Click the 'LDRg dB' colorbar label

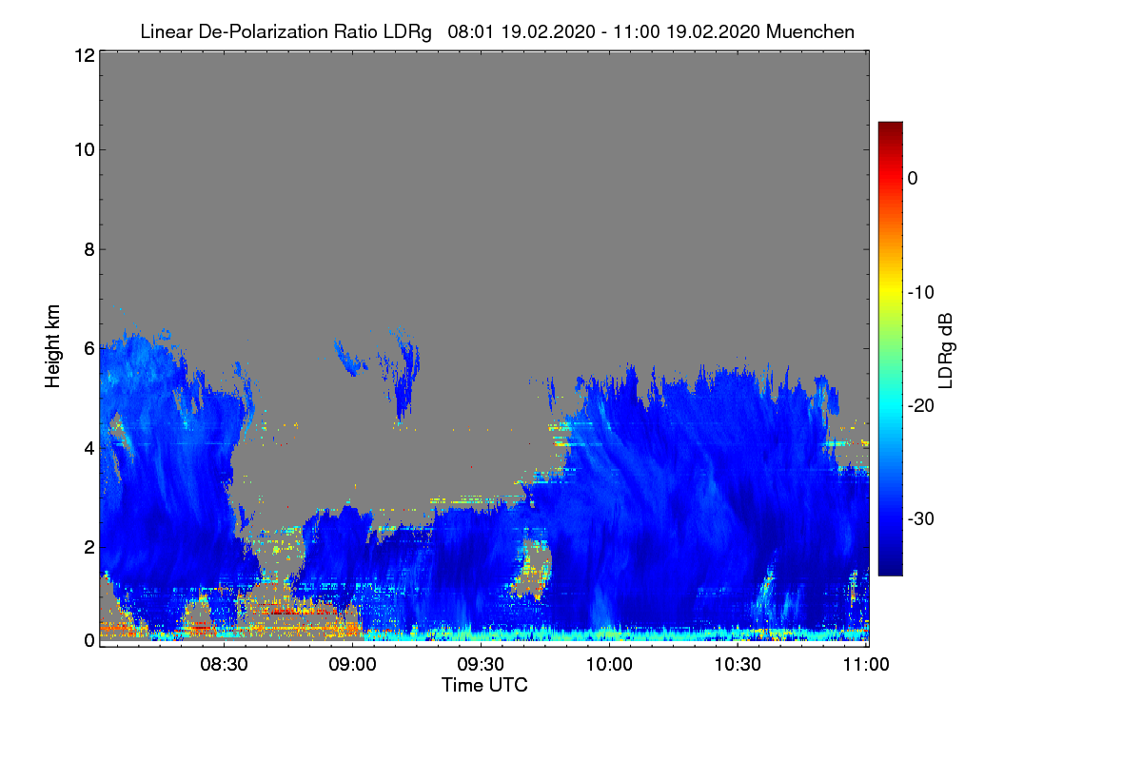click(945, 349)
